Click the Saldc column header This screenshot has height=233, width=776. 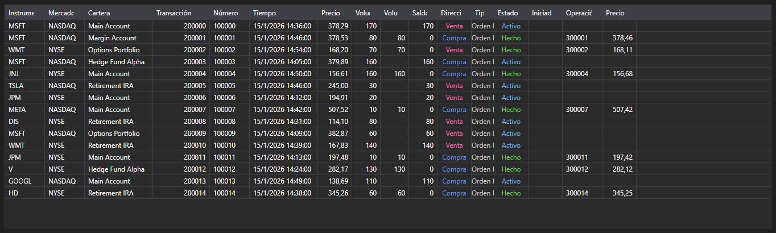[x=423, y=13]
